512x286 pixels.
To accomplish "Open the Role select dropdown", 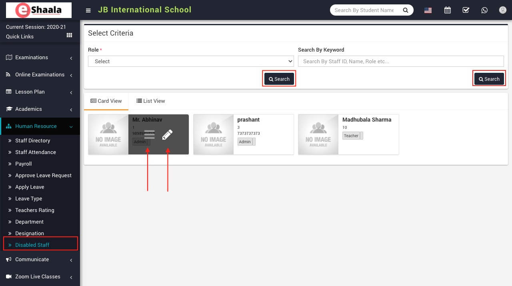I will pyautogui.click(x=191, y=61).
